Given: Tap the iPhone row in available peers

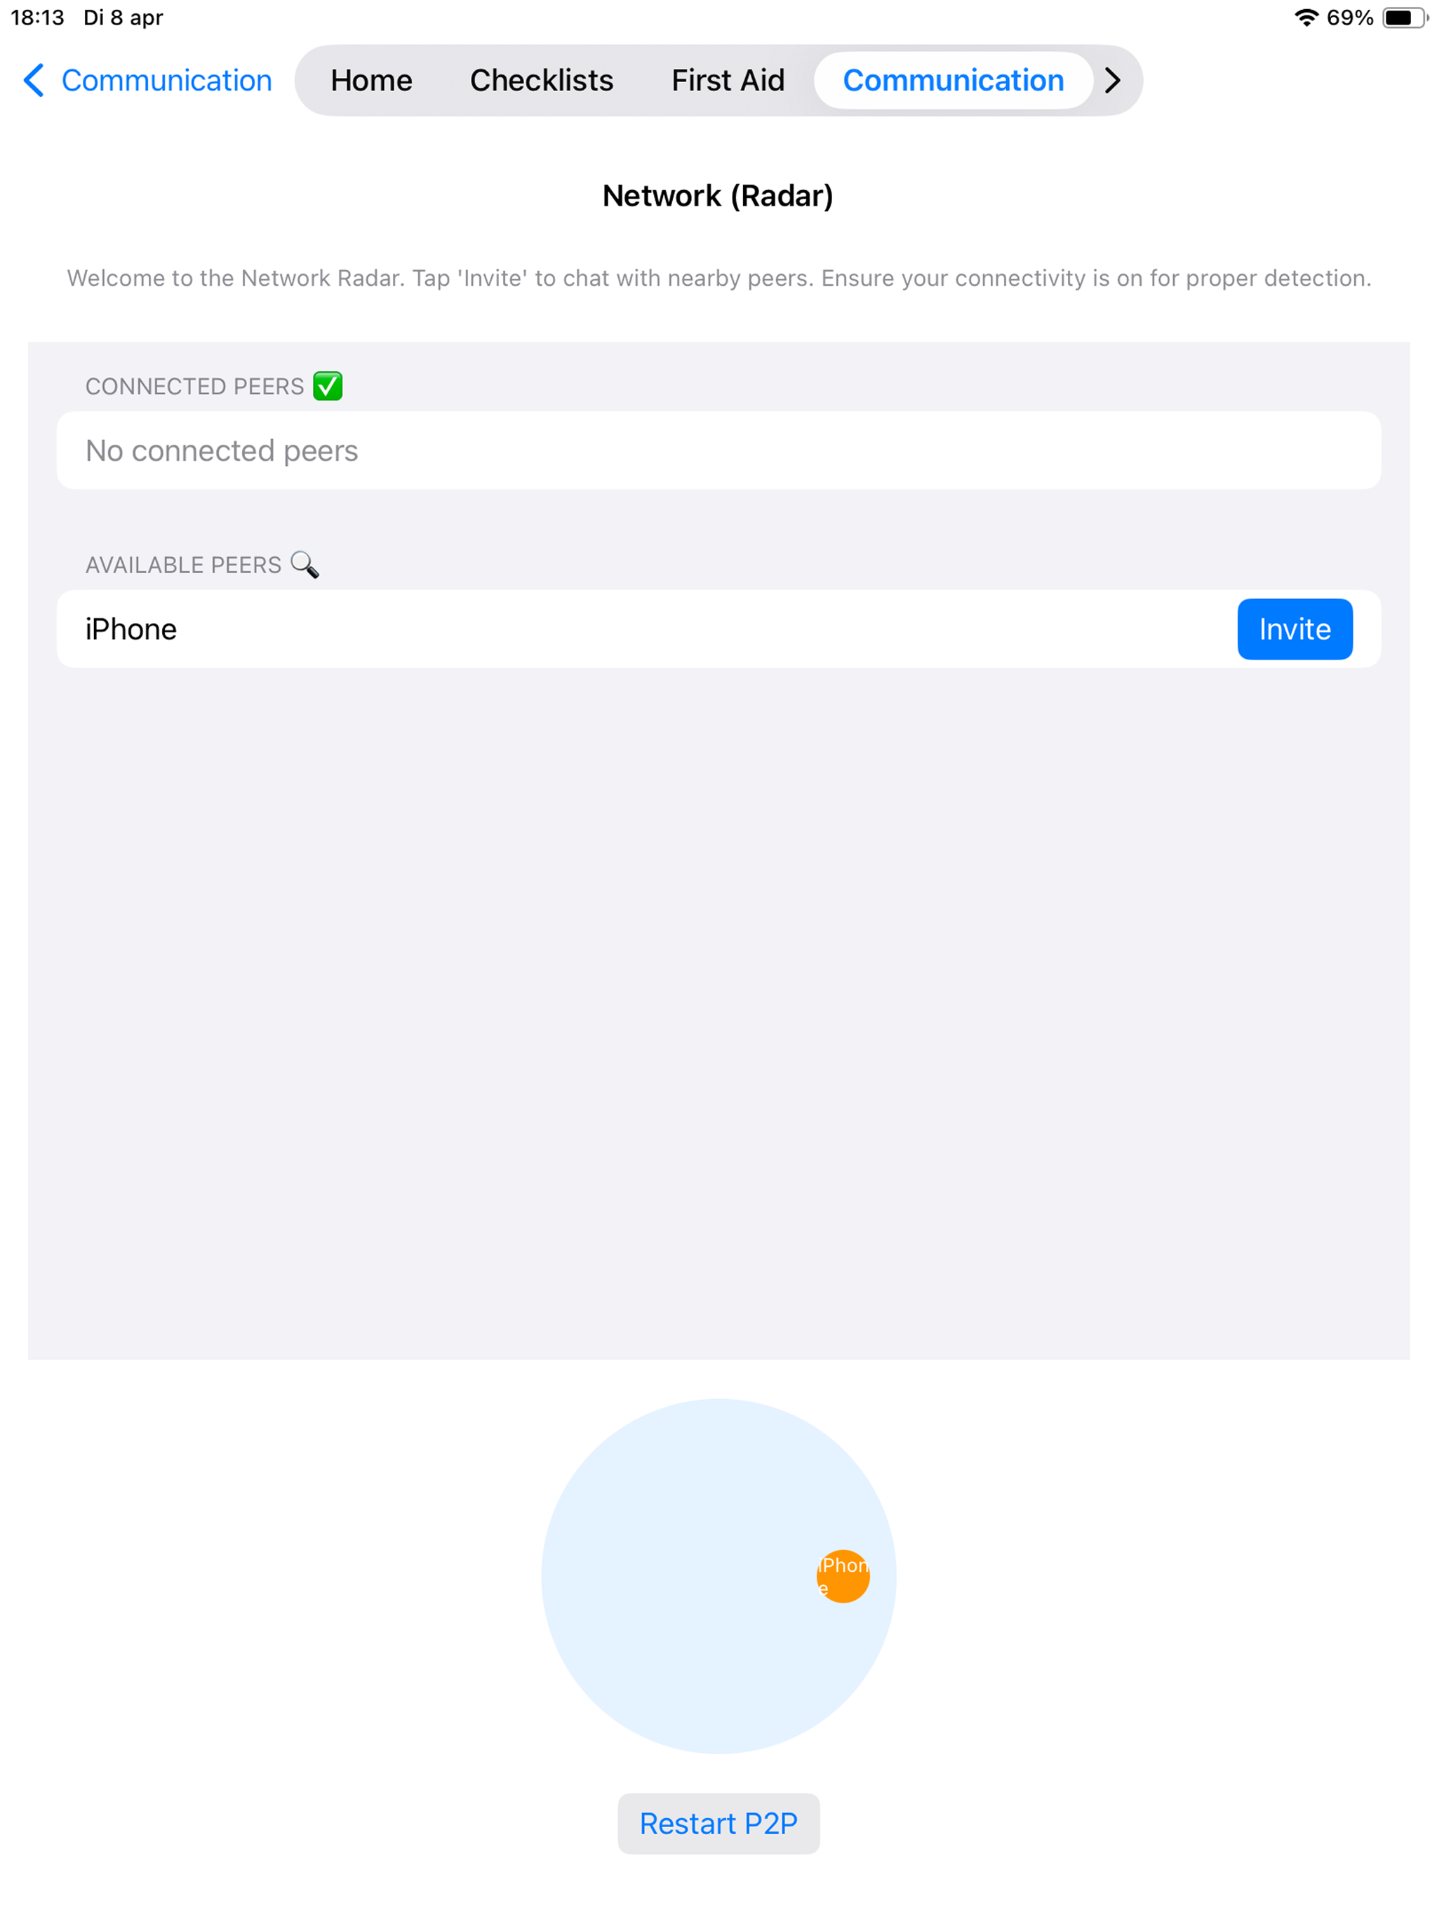Looking at the screenshot, I should point(718,629).
